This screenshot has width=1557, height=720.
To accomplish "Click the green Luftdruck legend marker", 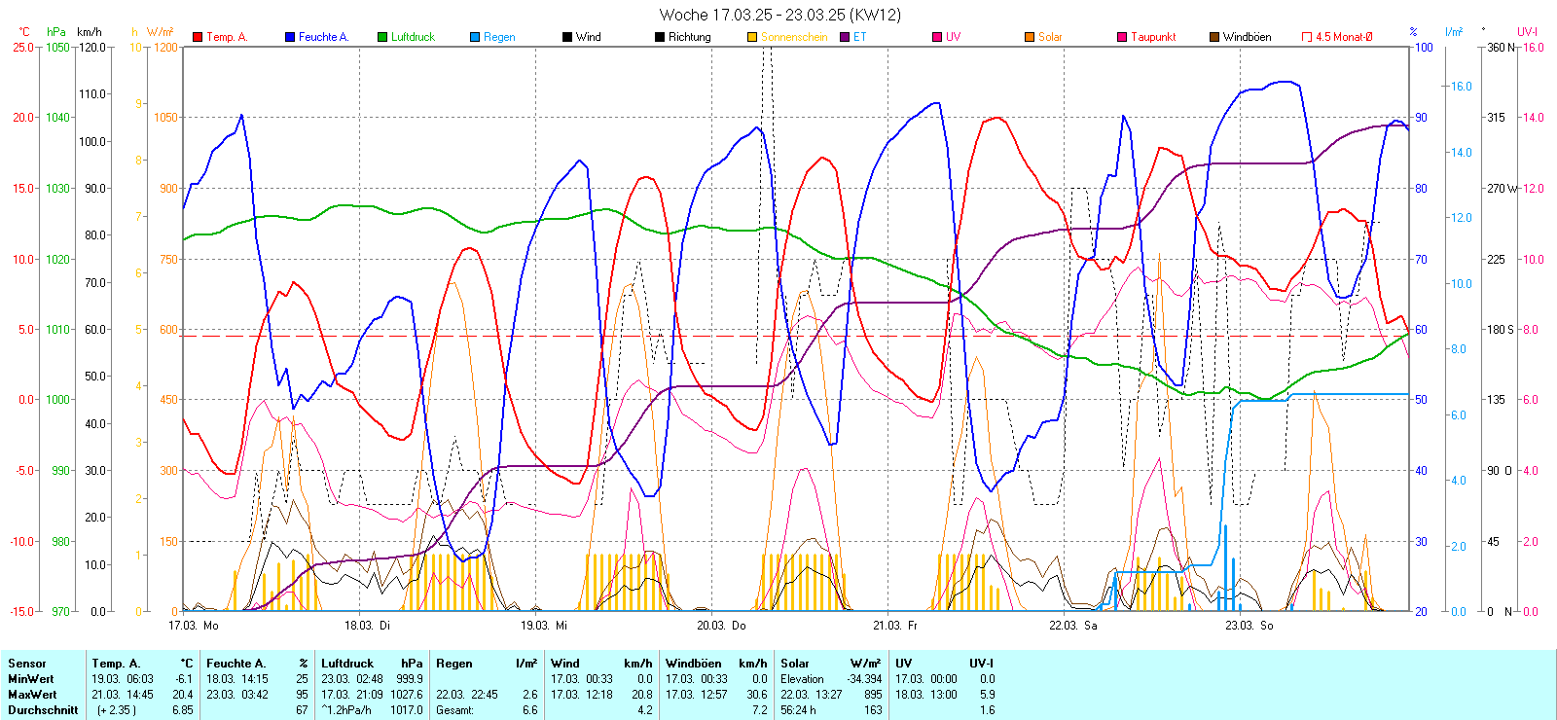I will click(x=382, y=37).
